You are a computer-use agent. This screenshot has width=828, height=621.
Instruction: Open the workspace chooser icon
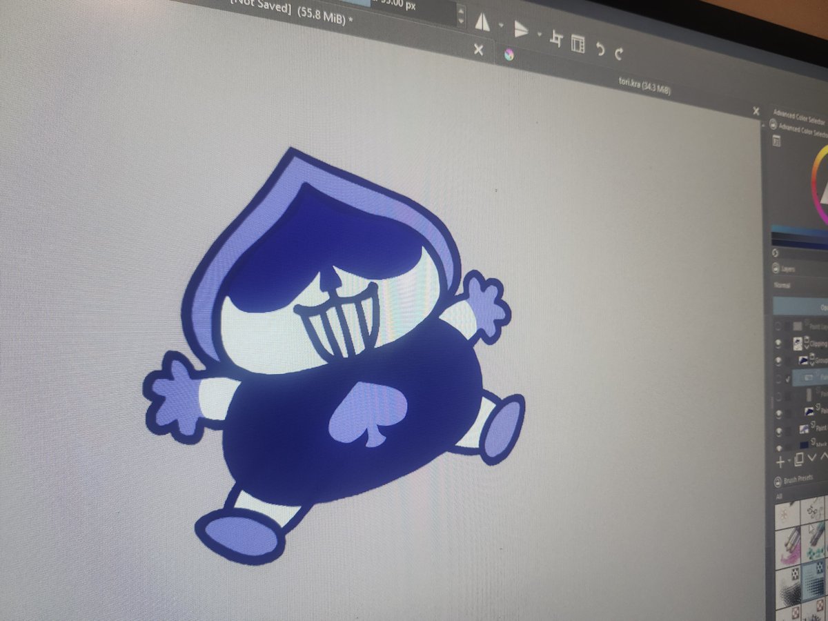(578, 43)
